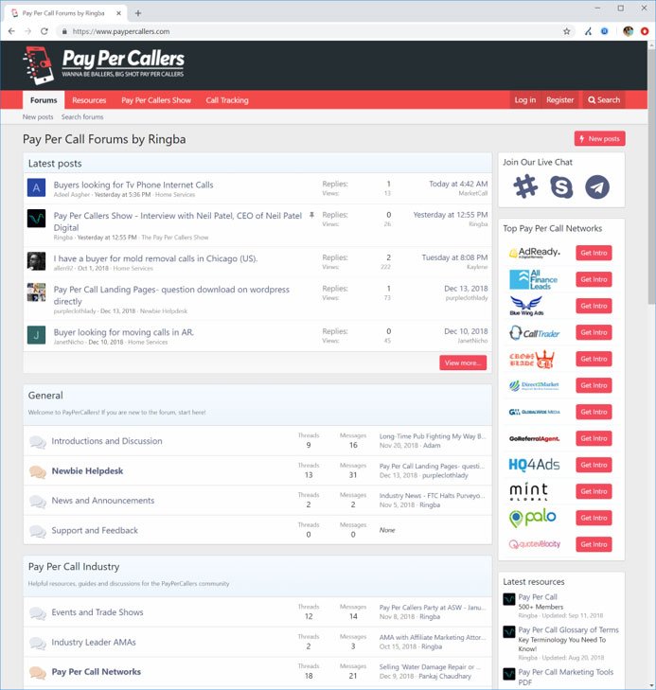Click Introductions and Discussion chat bubble icon
Image resolution: width=656 pixels, height=690 pixels.
click(38, 442)
